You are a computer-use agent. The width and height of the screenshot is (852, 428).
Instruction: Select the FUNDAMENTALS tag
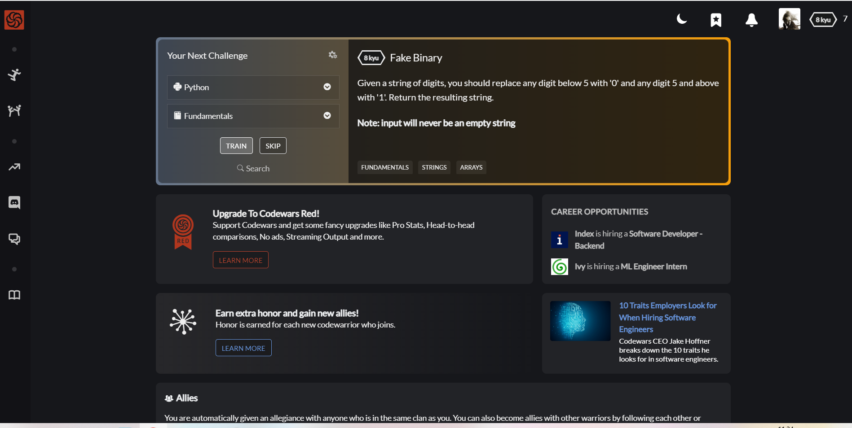click(385, 167)
